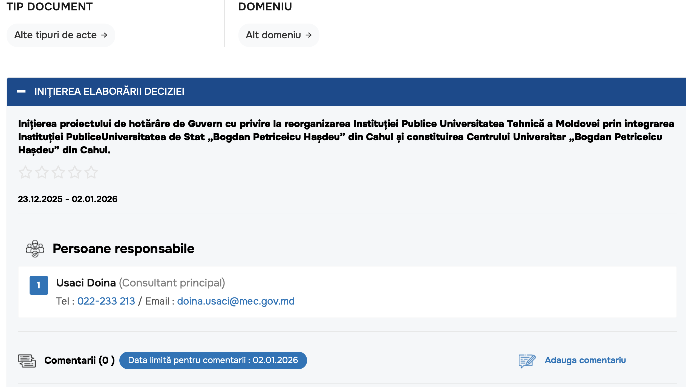
Task: Collapse the Inițierea elaborării deciziei section
Action: [21, 91]
